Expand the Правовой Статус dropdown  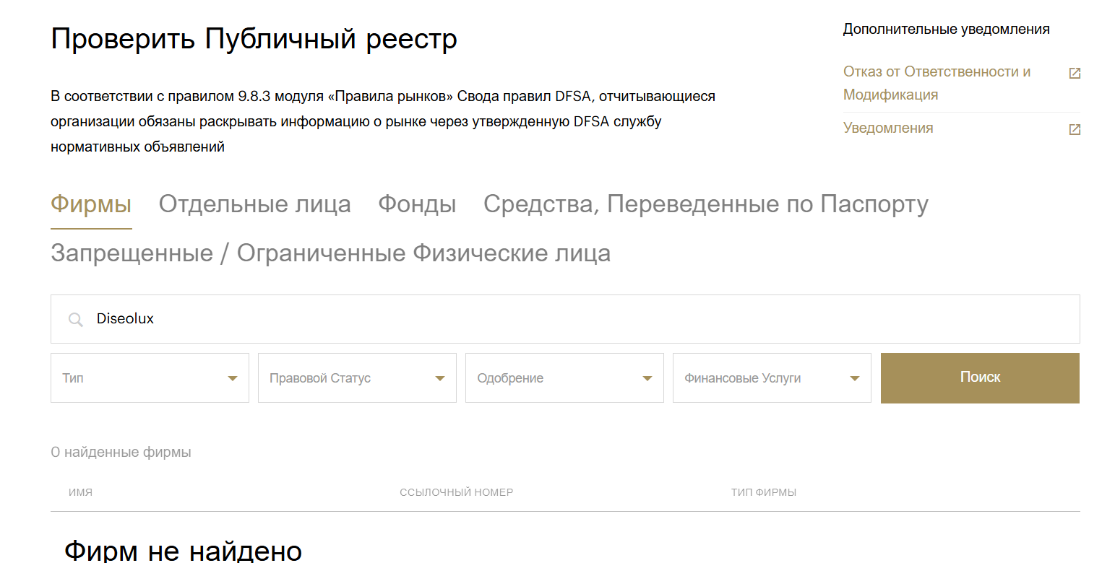357,377
